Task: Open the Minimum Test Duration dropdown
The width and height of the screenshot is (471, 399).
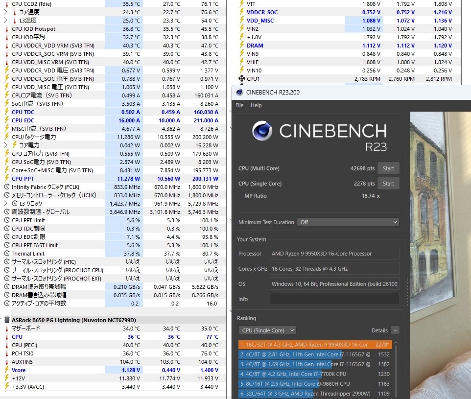Action: pos(348,222)
